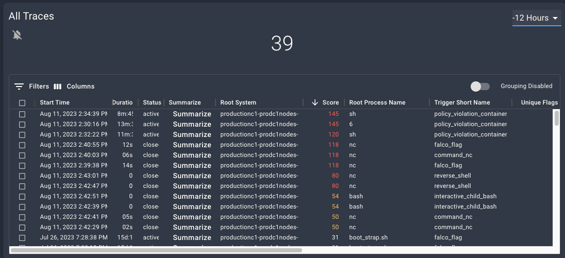Check the row starting 2:43:01 PM

pos(22,176)
